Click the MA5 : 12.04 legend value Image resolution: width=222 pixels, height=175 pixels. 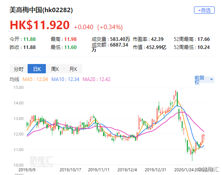click(35, 79)
